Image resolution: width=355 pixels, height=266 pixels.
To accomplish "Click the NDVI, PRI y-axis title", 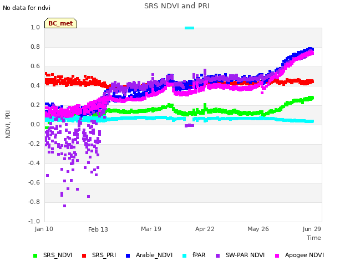I will tap(8, 124).
